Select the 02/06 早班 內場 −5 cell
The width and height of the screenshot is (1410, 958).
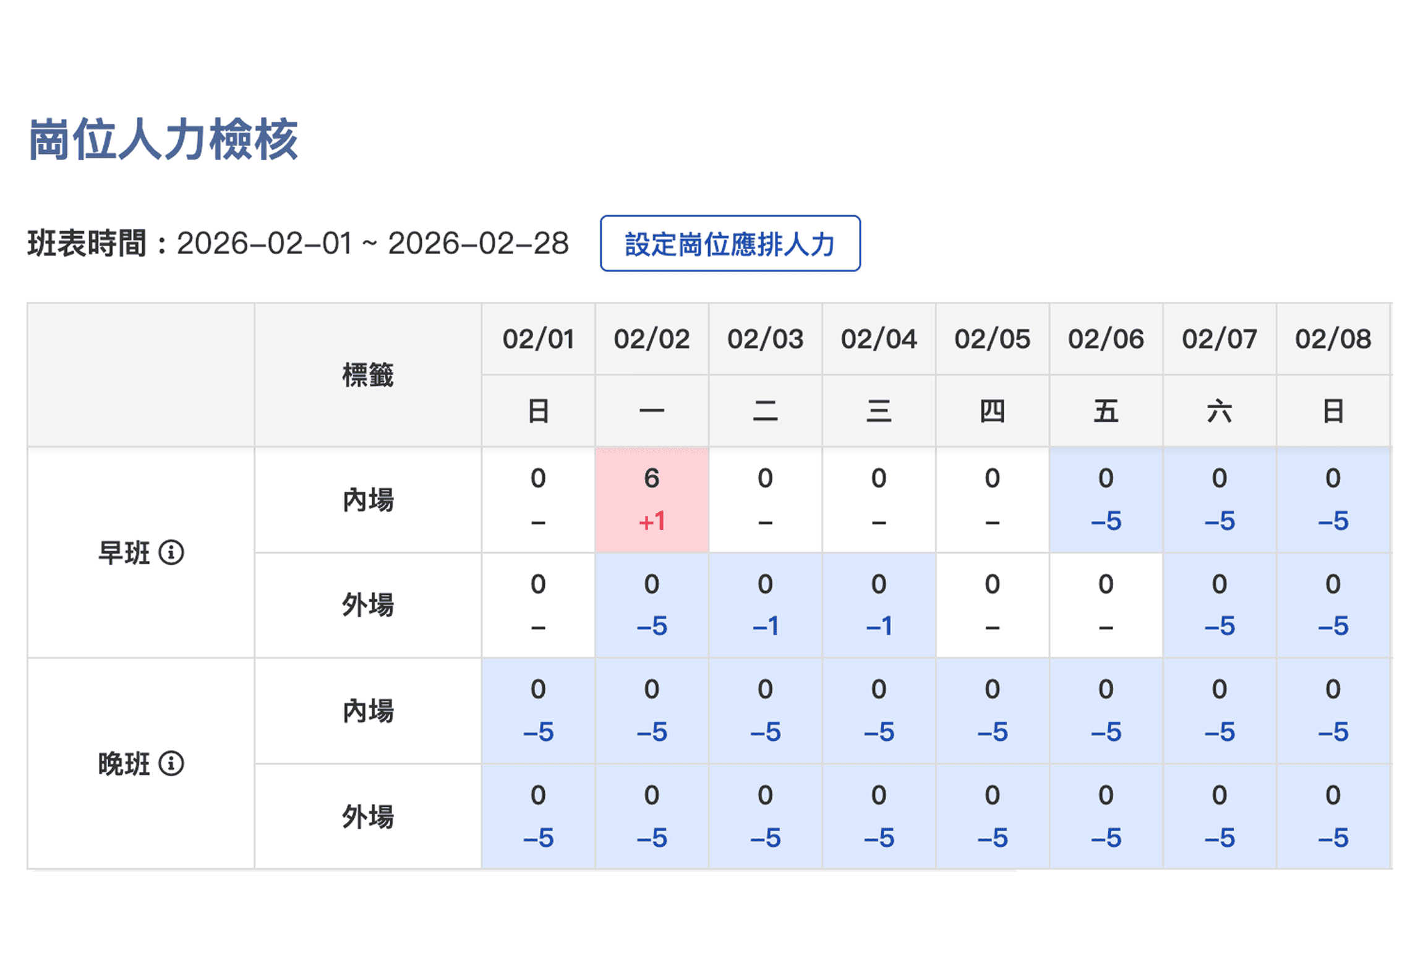1106,501
